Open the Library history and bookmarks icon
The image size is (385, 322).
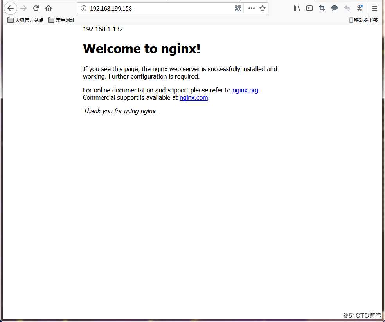(x=297, y=8)
